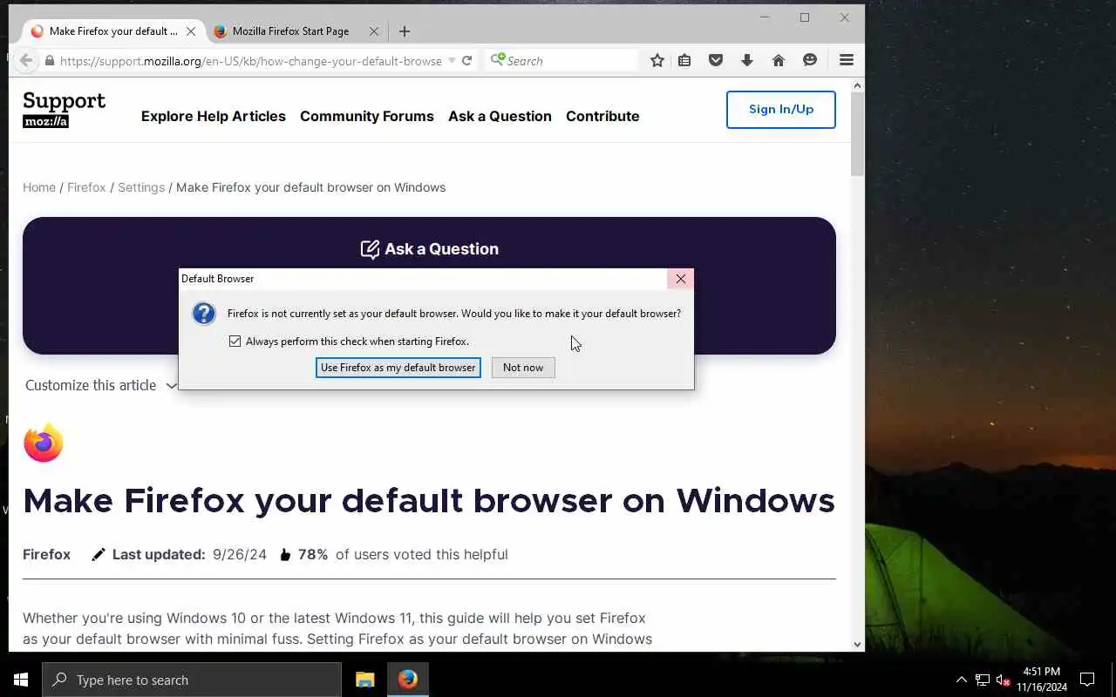This screenshot has height=697, width=1116.
Task: Close the Default Browser dialog
Action: 680,279
